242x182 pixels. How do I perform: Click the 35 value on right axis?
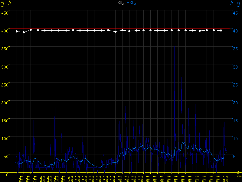[235, 48]
